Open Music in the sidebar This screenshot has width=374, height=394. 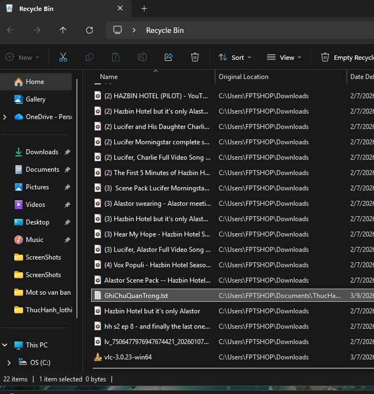click(36, 240)
